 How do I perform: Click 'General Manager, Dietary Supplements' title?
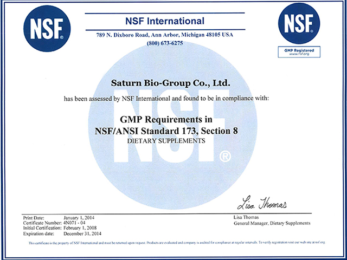coord(272,223)
